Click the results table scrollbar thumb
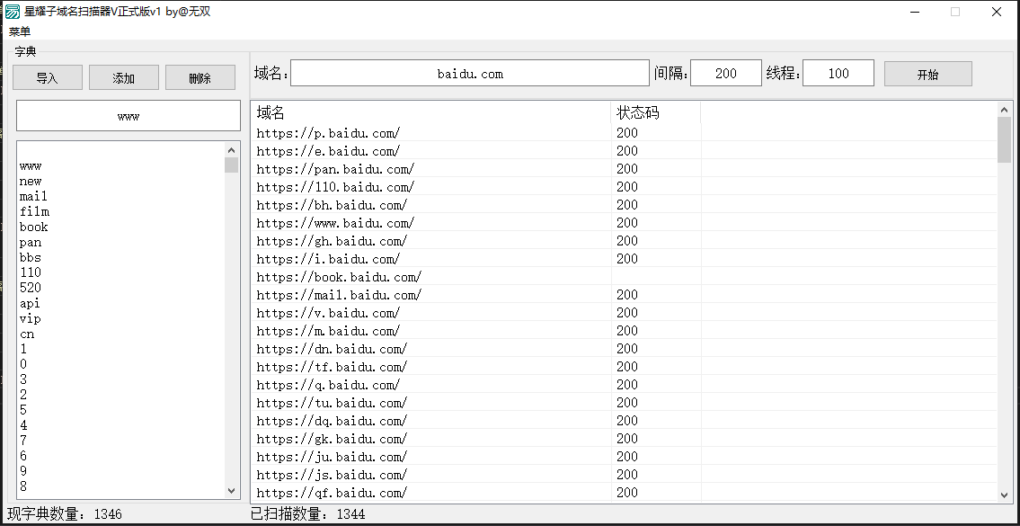1020x526 pixels. pos(1005,139)
